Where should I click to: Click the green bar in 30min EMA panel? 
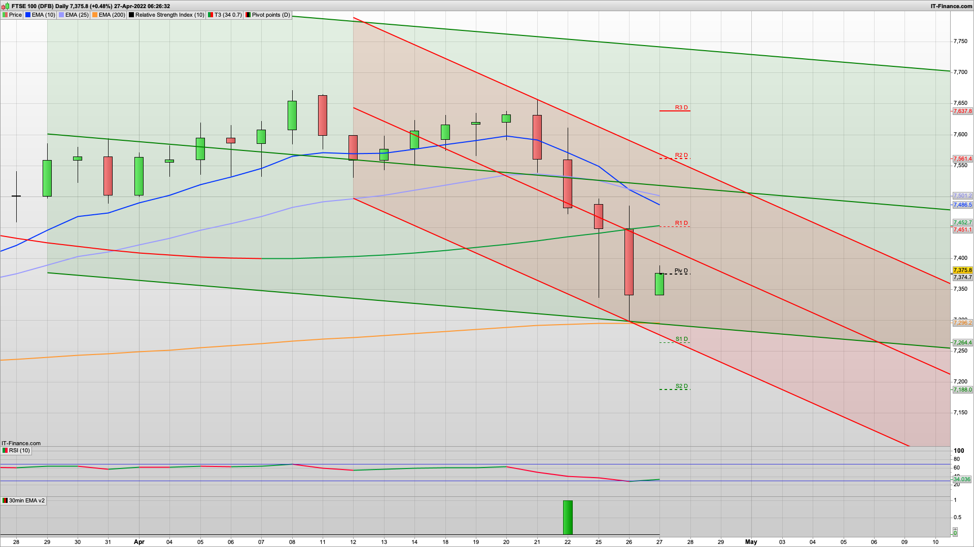click(568, 517)
